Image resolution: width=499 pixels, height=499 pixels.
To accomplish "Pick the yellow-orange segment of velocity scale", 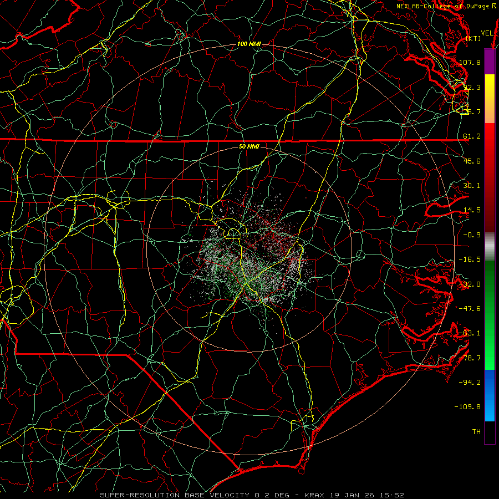I will tap(490, 99).
